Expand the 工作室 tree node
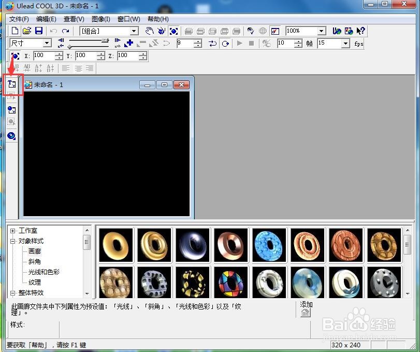Screen dimensions: 420x352 pyautogui.click(x=12, y=231)
